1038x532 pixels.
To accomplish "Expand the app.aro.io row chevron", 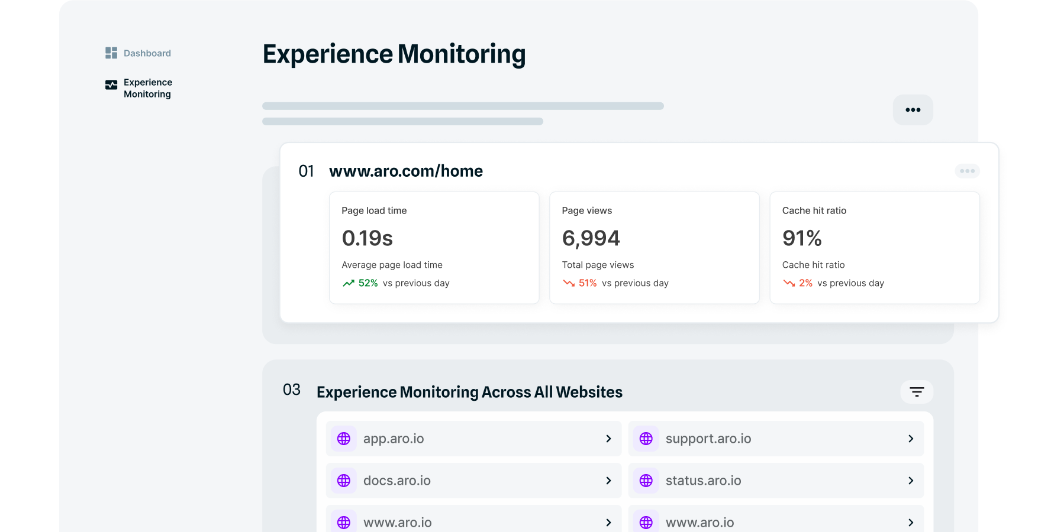I will click(x=608, y=439).
